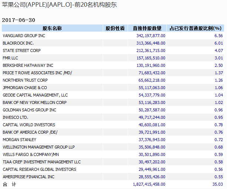Image resolution: width=227 pixels, height=189 pixels.
Task: Select BERKSHIRE HATHAWAY INC name
Action: [x=28, y=65]
